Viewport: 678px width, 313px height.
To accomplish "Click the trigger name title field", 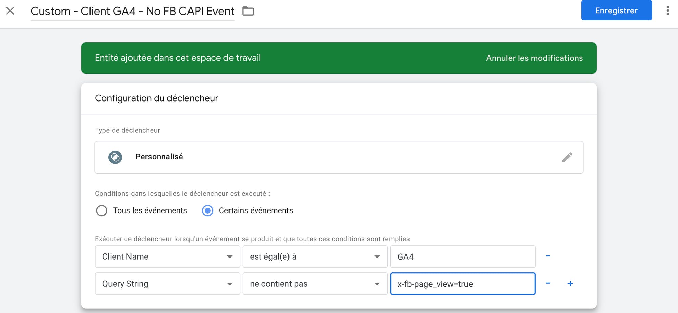I will pos(132,11).
